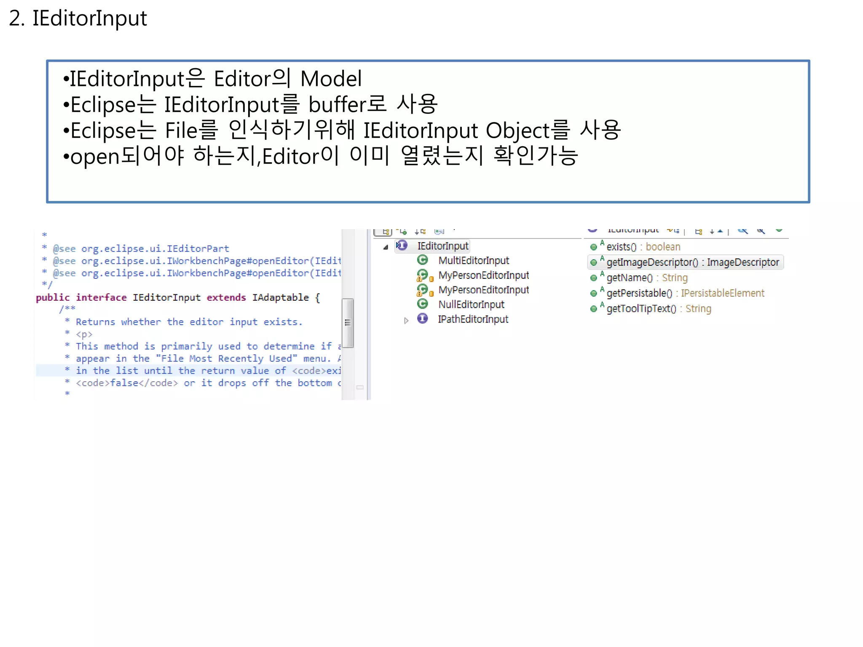Click the highlighted 'in the list until' line

tap(189, 371)
